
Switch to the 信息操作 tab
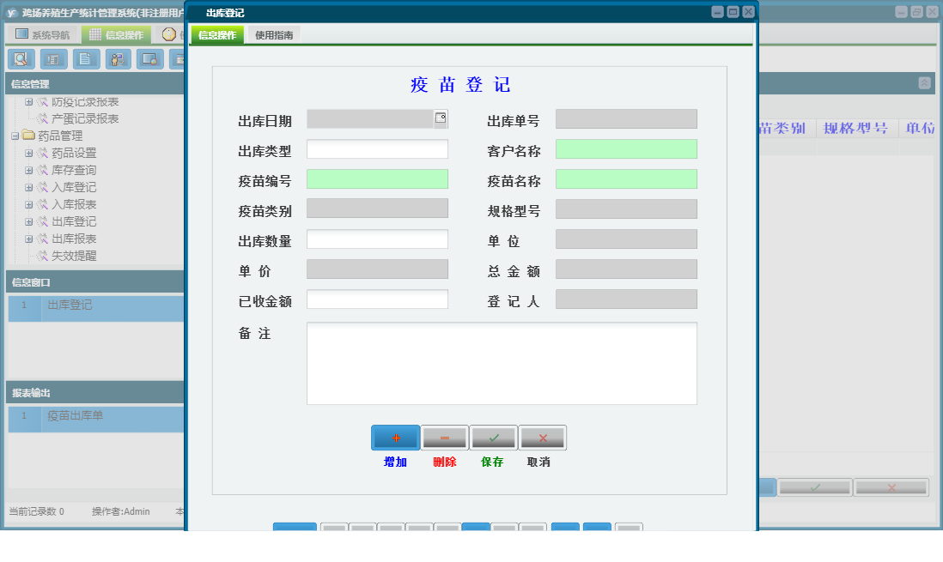[x=216, y=36]
